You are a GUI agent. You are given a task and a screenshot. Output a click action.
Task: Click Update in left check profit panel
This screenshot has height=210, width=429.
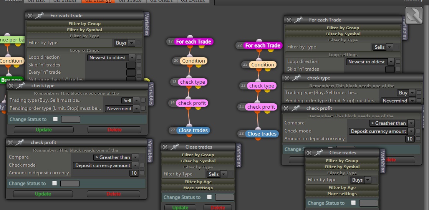(x=43, y=193)
